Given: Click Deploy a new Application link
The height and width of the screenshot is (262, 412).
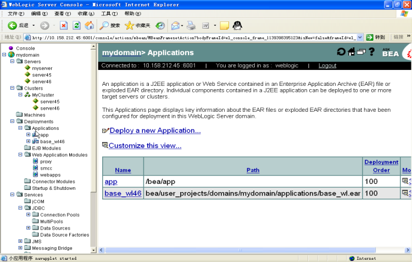Looking at the screenshot, I should pos(155,130).
